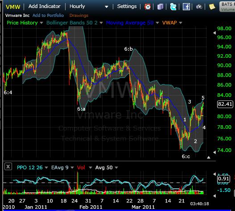The width and height of the screenshot is (235, 211).
Task: Open the Hourly interval dropdown
Action: pyautogui.click(x=107, y=7)
